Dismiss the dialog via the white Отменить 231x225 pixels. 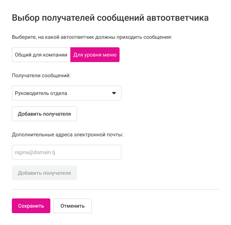(x=73, y=206)
